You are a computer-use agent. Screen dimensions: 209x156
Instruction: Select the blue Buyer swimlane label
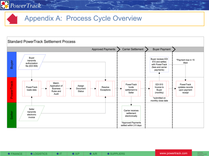tap(12, 64)
